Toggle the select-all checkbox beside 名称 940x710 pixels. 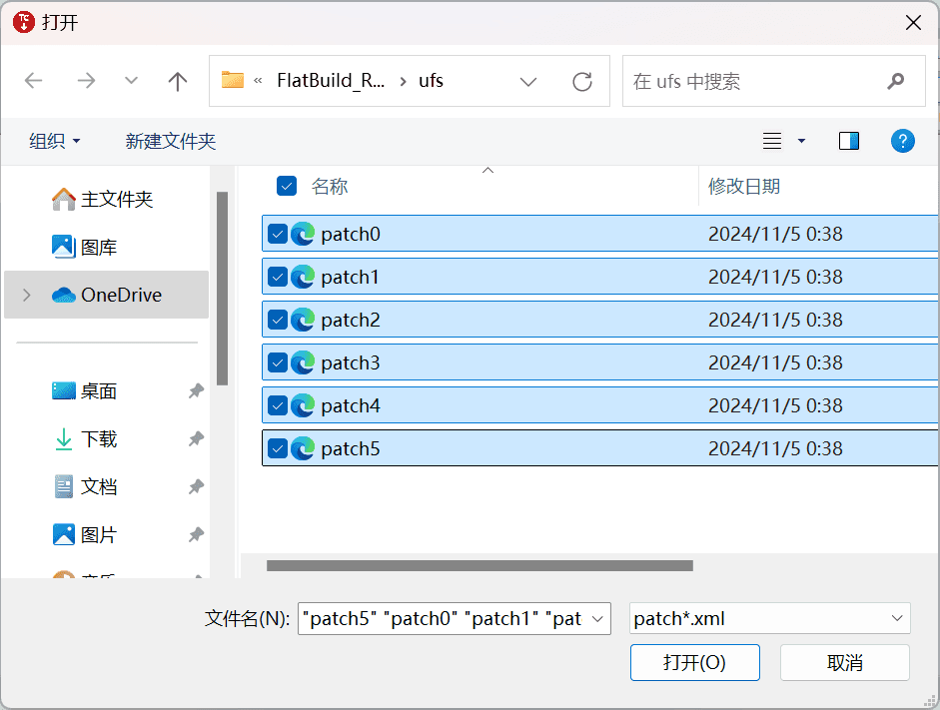(x=287, y=186)
